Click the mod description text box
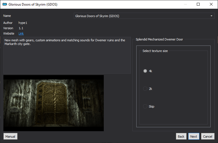Screen dimensions: 218x143 click(67, 55)
